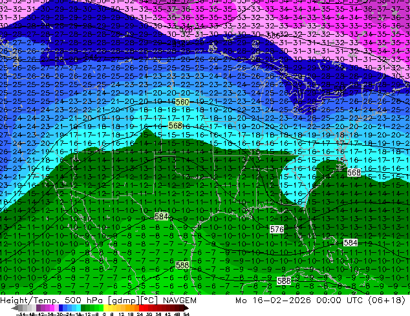Screen dimensions: 410x316
Task: Click the bright red legend swatch above 24
Action: pos(141,308)
